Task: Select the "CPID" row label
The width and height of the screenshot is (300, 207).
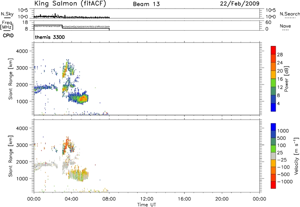Action: pyautogui.click(x=8, y=35)
